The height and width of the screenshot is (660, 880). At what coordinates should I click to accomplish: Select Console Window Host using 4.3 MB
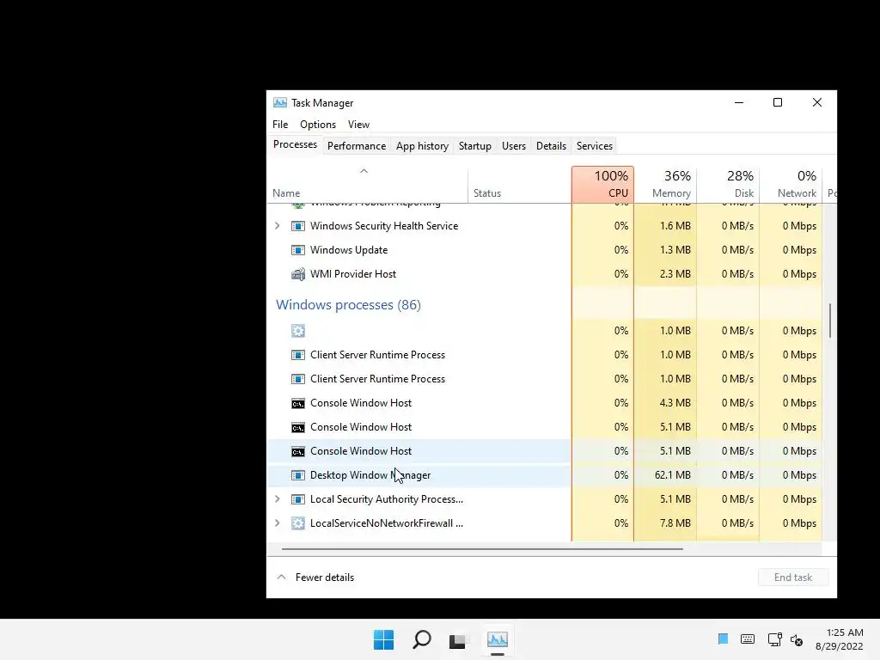[x=544, y=403]
